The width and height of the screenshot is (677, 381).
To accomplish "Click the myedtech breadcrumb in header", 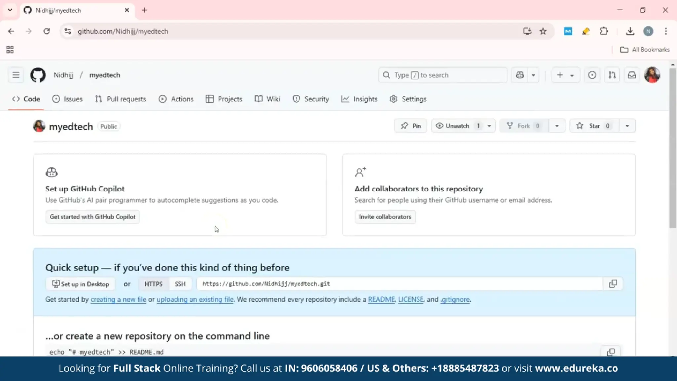I will pyautogui.click(x=105, y=75).
